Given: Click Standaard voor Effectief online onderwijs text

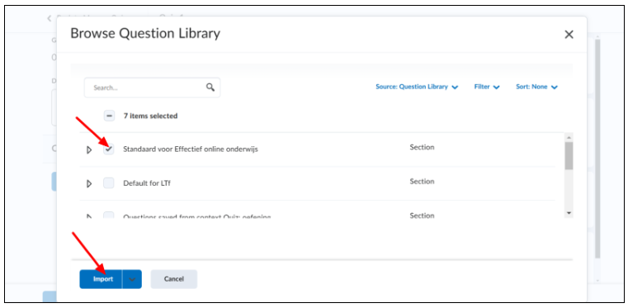Looking at the screenshot, I should [x=191, y=149].
